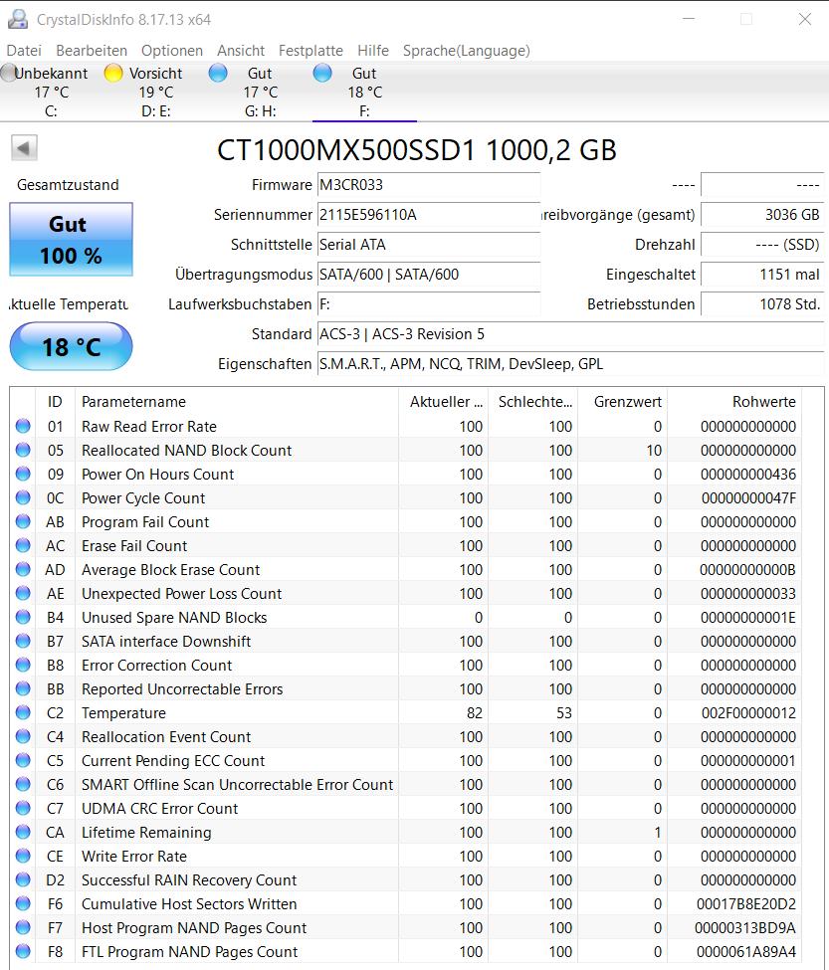
Task: Click the Firmware field M3CR033
Action: 429,185
